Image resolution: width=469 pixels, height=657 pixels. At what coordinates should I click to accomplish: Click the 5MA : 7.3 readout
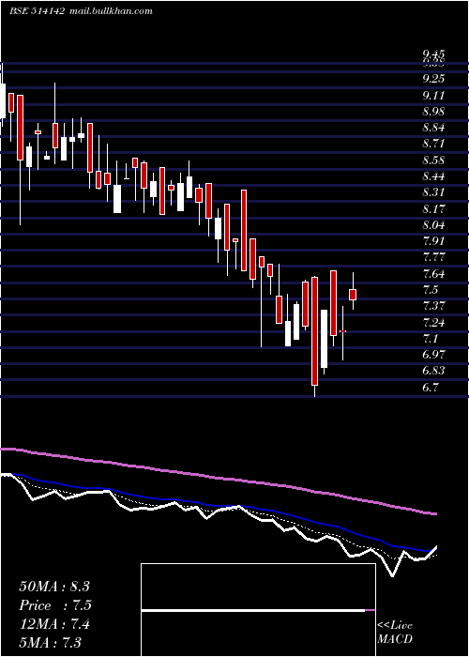[51, 642]
